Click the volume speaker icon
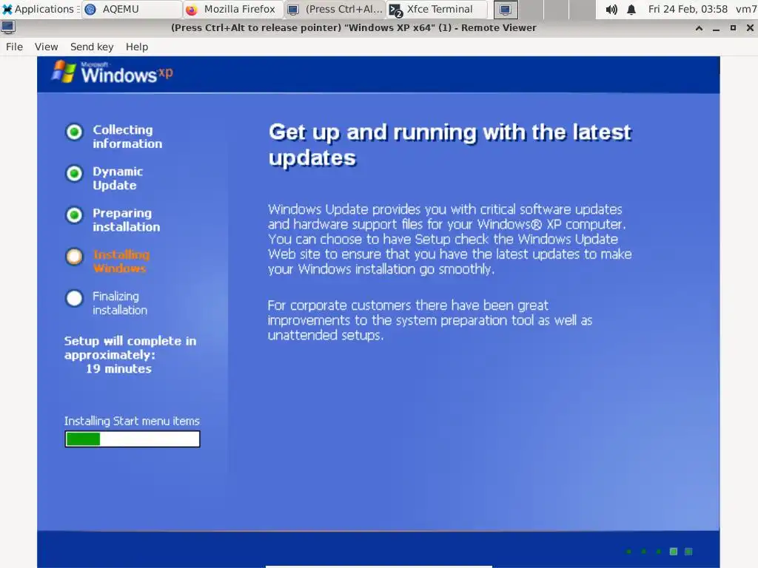Viewport: 758px width, 568px height. [611, 9]
